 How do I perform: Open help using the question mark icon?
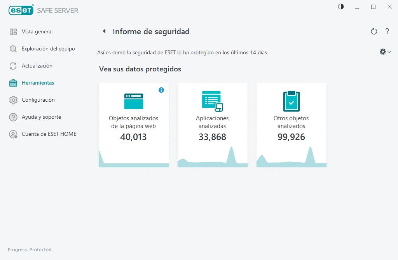pyautogui.click(x=387, y=31)
